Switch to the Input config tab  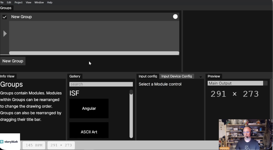tap(148, 76)
